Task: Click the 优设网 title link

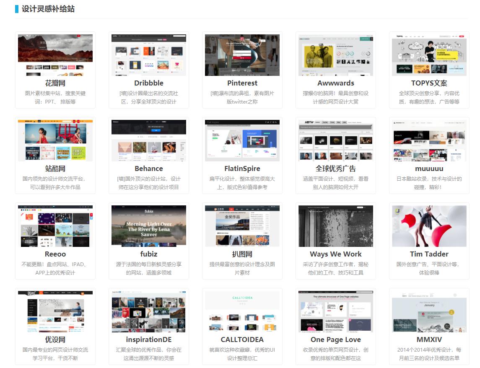Action: click(x=55, y=339)
